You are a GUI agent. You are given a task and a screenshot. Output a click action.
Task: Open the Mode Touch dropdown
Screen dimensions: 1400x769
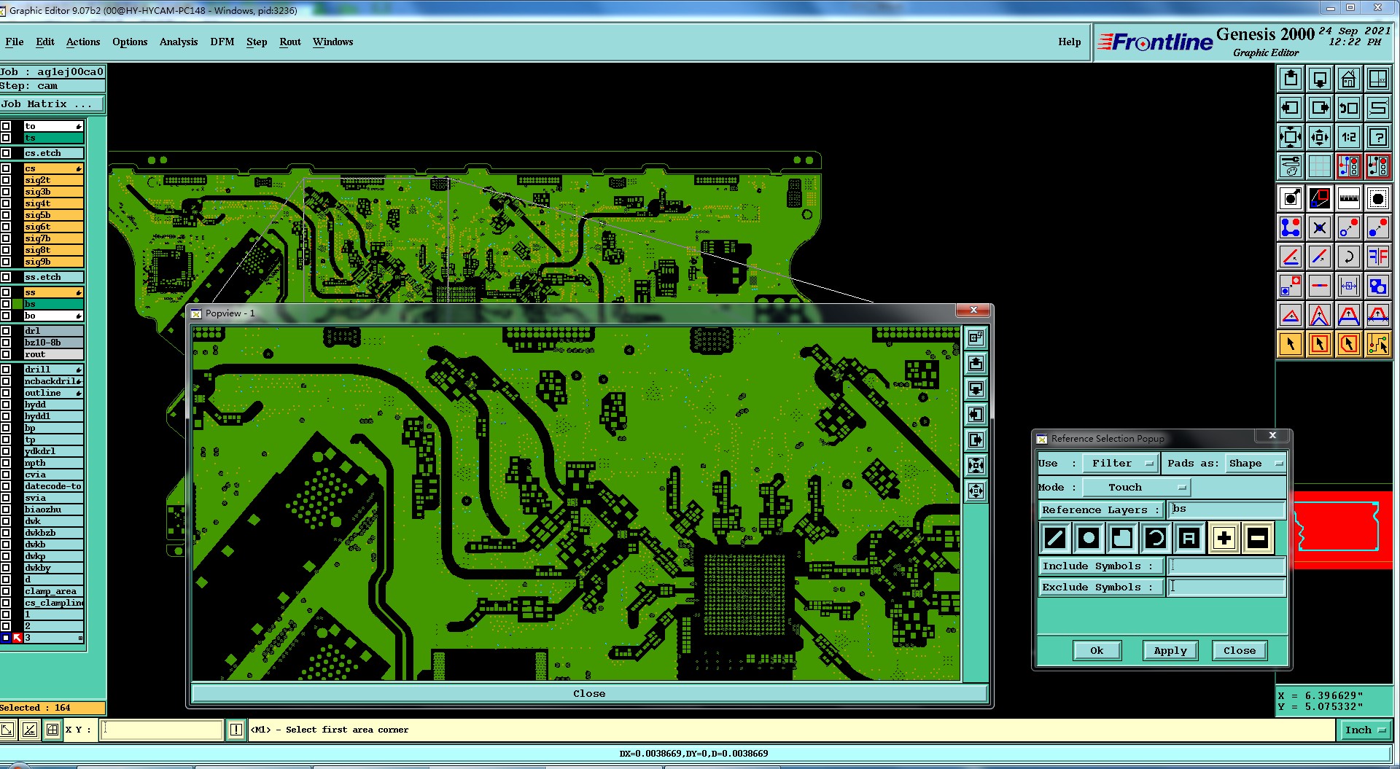coord(1136,488)
